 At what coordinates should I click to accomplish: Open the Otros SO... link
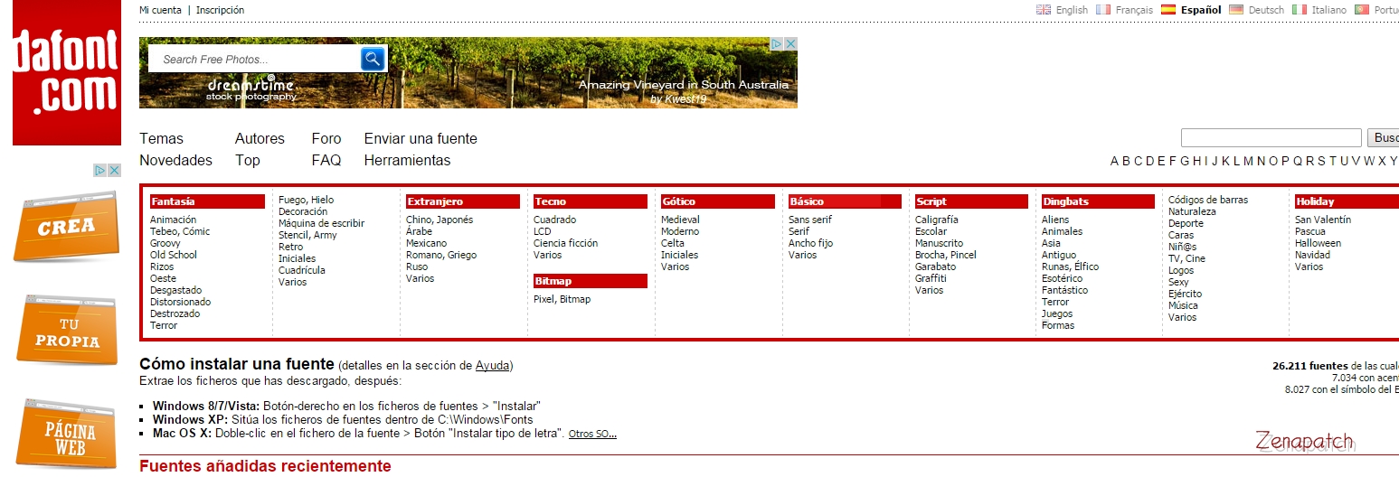[x=592, y=434]
